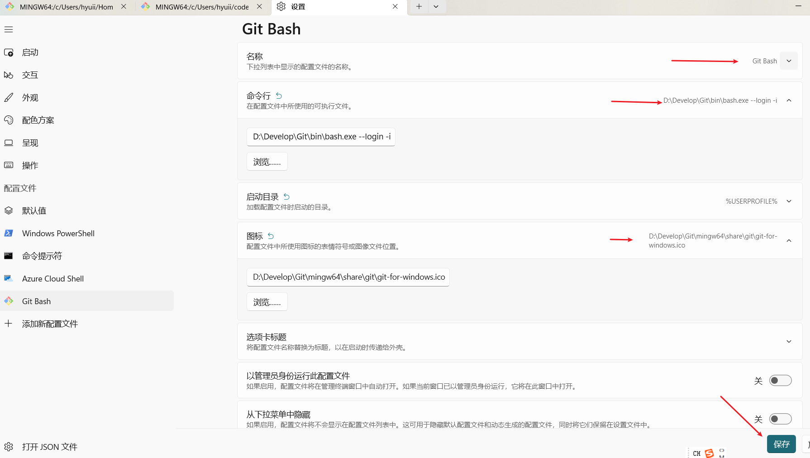Open the 外观 settings page

[87, 98]
